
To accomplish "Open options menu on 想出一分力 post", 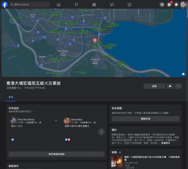I will click(56, 121).
